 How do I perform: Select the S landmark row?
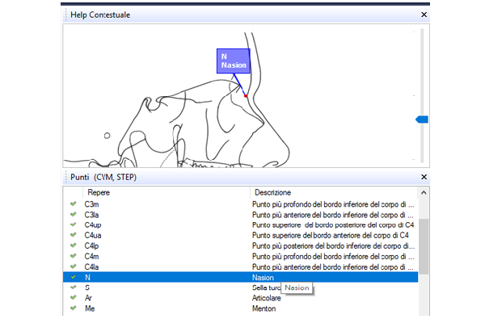tap(240, 288)
